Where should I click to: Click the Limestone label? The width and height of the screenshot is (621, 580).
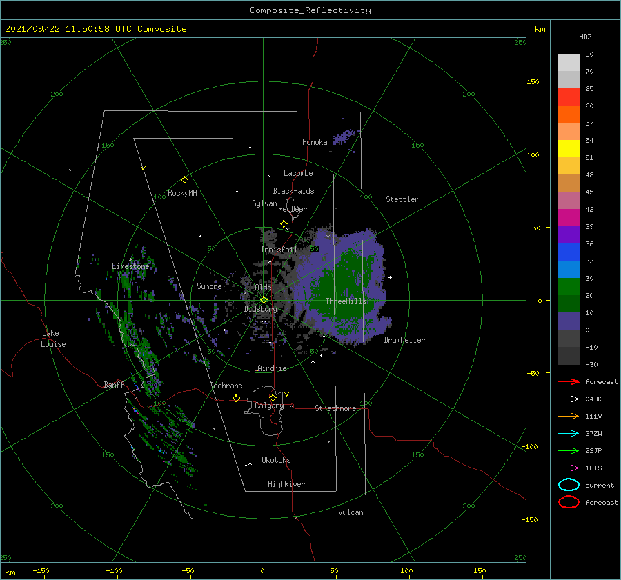pos(130,266)
